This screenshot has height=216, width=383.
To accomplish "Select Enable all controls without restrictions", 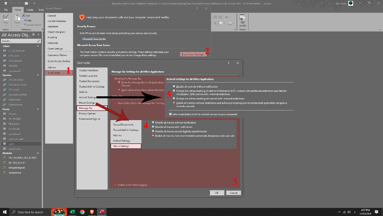I will tap(174, 103).
